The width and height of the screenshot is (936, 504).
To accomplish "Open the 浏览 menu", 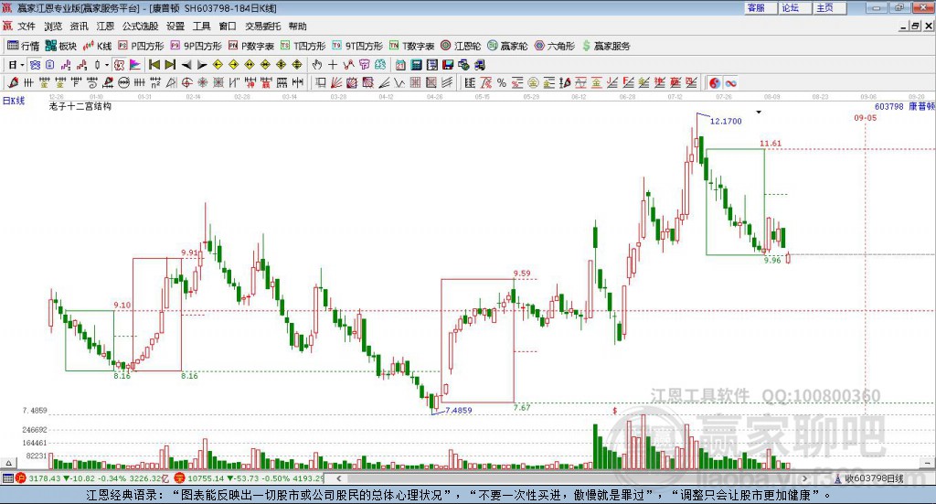I will click(52, 27).
